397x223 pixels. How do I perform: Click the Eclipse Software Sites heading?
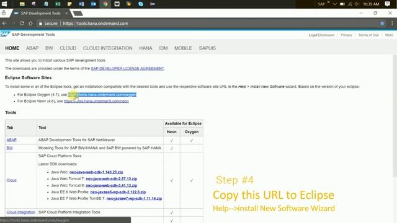pos(28,77)
